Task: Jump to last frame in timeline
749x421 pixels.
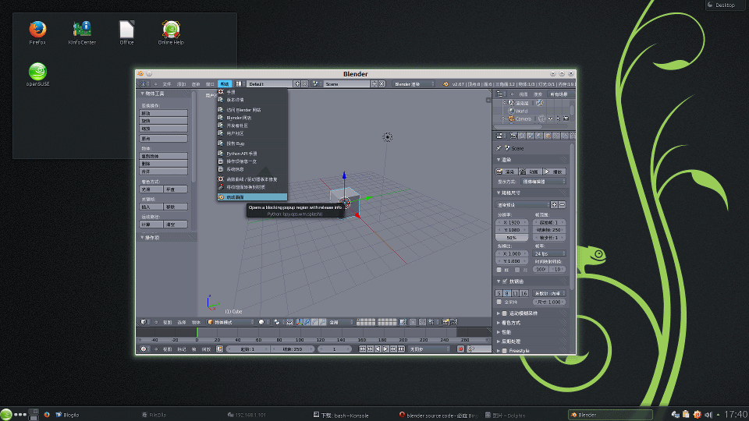Action: (x=401, y=349)
